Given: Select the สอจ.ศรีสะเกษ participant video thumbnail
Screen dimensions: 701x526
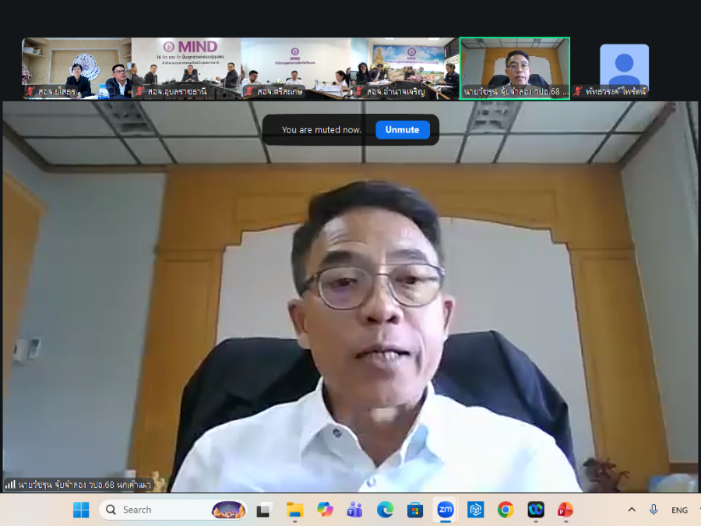Looking at the screenshot, I should 295,69.
